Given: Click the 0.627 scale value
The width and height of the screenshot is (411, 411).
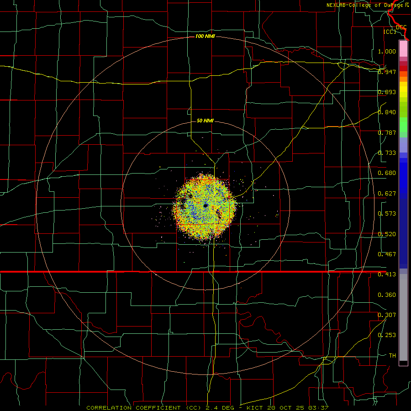Looking at the screenshot, I should point(387,194).
